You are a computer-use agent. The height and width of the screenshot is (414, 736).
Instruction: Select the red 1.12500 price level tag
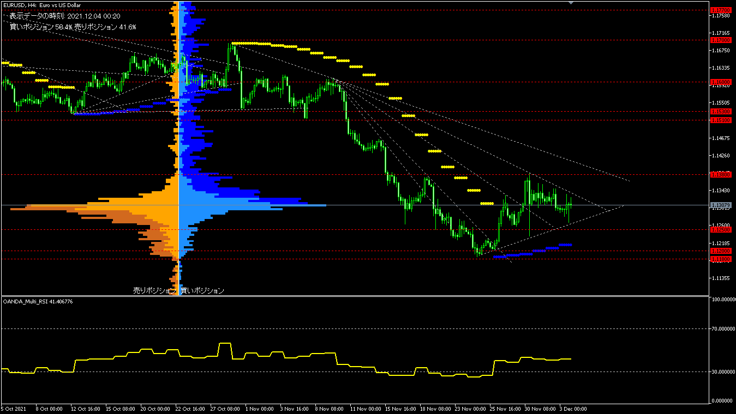point(721,230)
